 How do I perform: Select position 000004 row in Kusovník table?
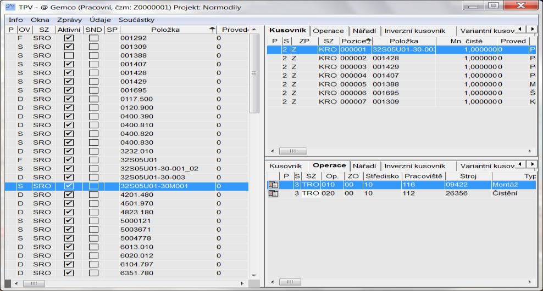click(x=401, y=76)
